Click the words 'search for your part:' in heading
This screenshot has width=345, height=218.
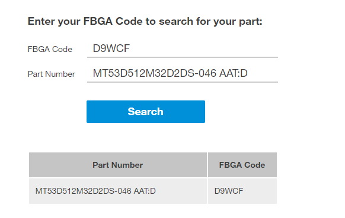point(210,21)
